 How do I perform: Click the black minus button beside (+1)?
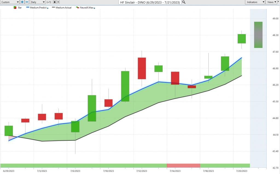(58, 2)
